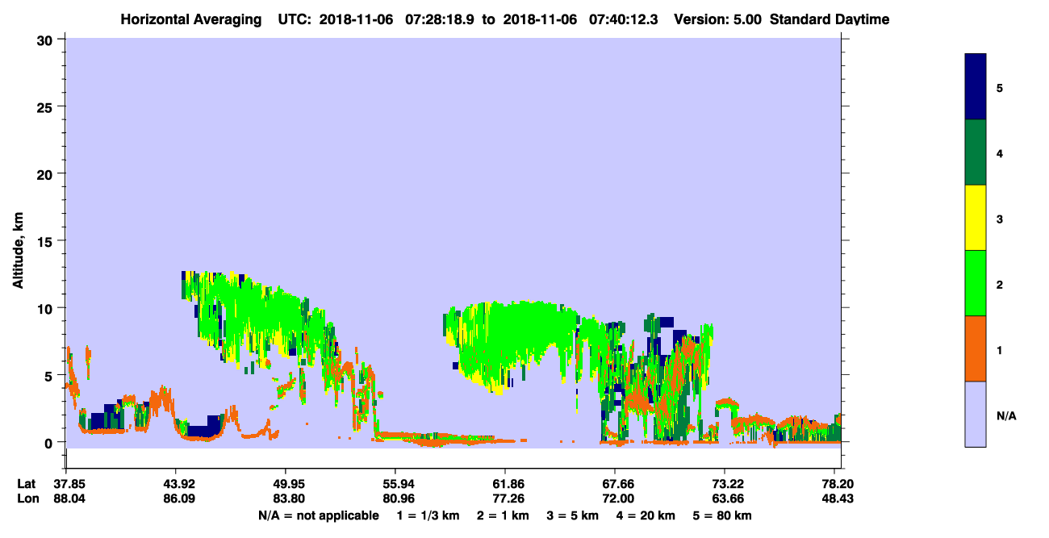Click the y-axis tick label '25'
The image size is (1049, 538).
click(47, 106)
